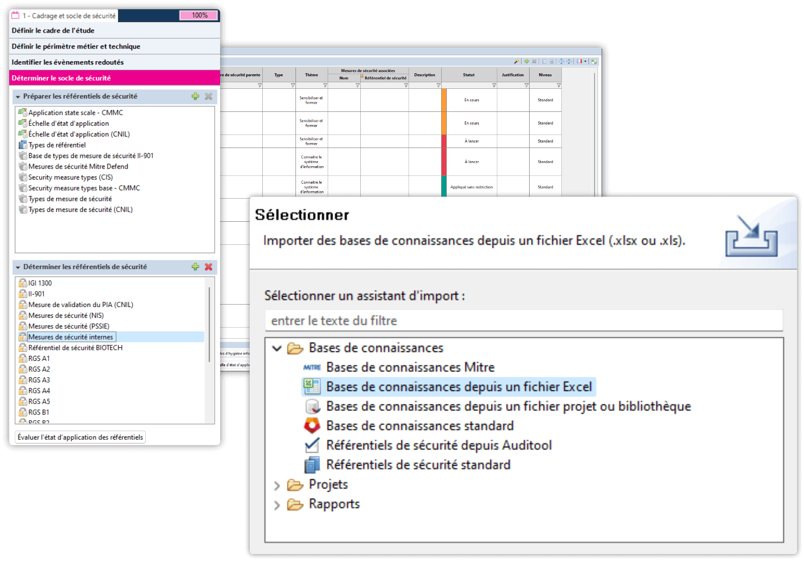Screen dimensions: 804x561
Task: Open 'Identifier les évènements redoutés' step
Action: tap(115, 62)
